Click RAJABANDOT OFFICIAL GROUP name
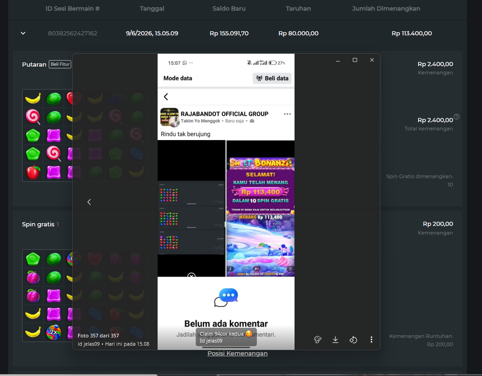This screenshot has width=482, height=376. pyautogui.click(x=224, y=114)
